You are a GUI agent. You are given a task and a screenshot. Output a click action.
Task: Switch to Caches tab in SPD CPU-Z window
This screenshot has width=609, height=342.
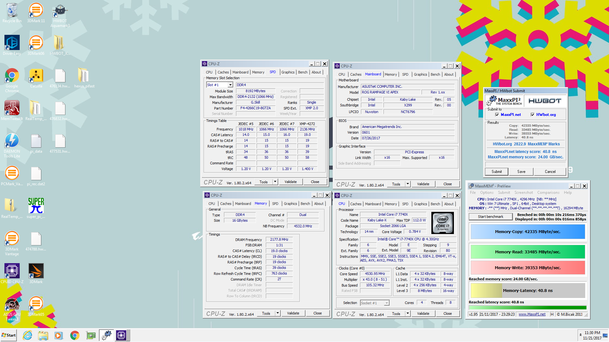(223, 72)
